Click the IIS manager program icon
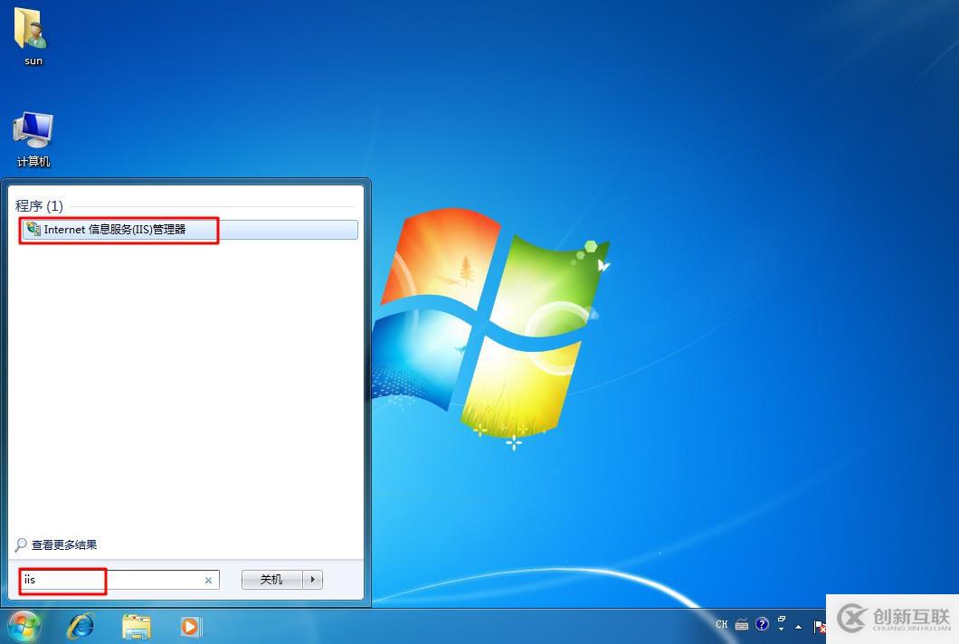 (x=33, y=230)
